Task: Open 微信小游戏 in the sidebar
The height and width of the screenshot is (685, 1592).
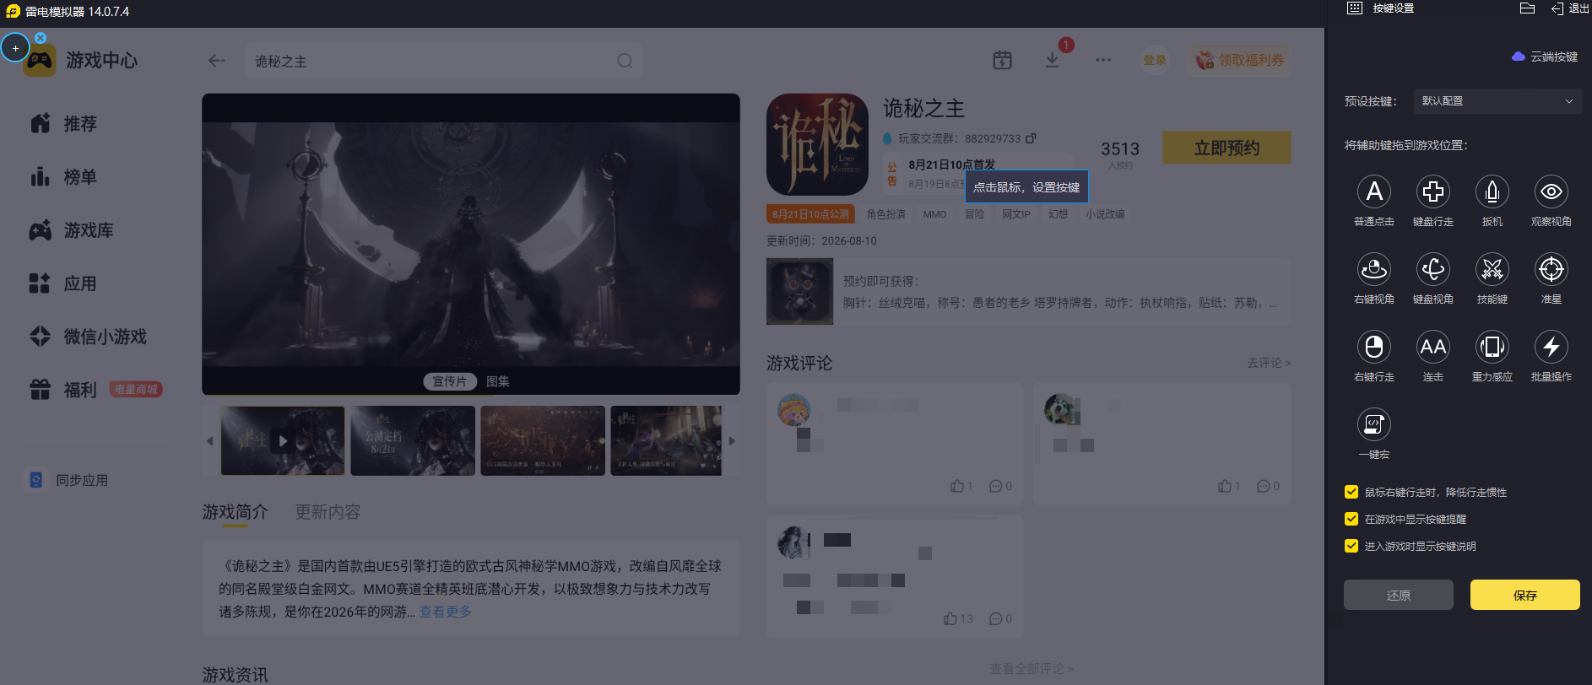Action: click(88, 337)
